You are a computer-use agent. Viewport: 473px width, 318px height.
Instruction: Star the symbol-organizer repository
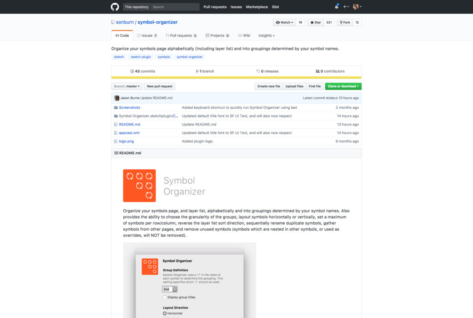(315, 22)
